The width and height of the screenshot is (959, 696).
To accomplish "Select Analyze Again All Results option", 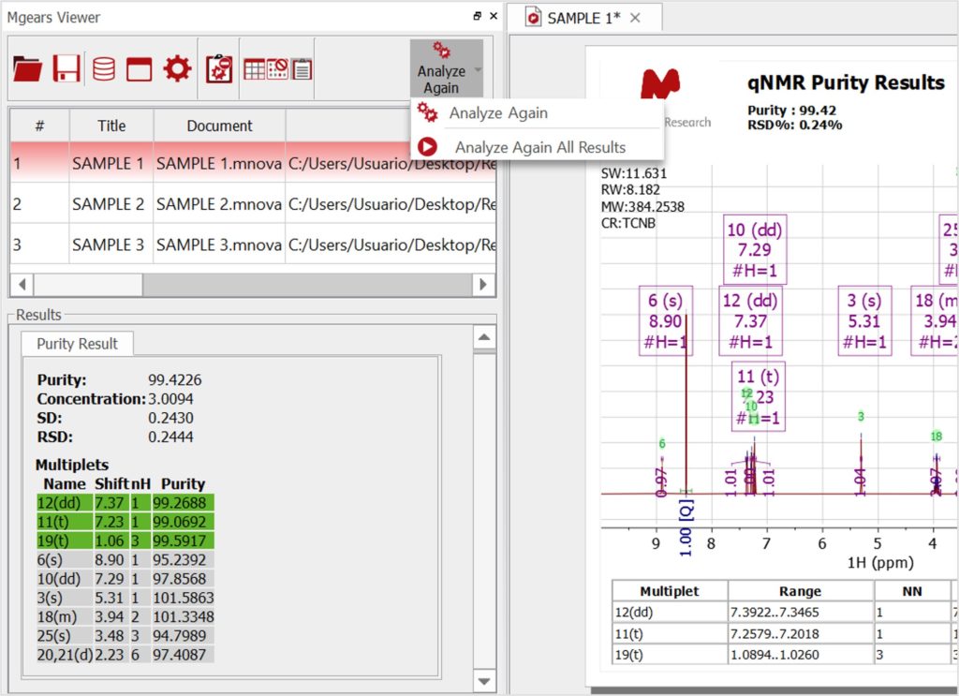I will 539,147.
